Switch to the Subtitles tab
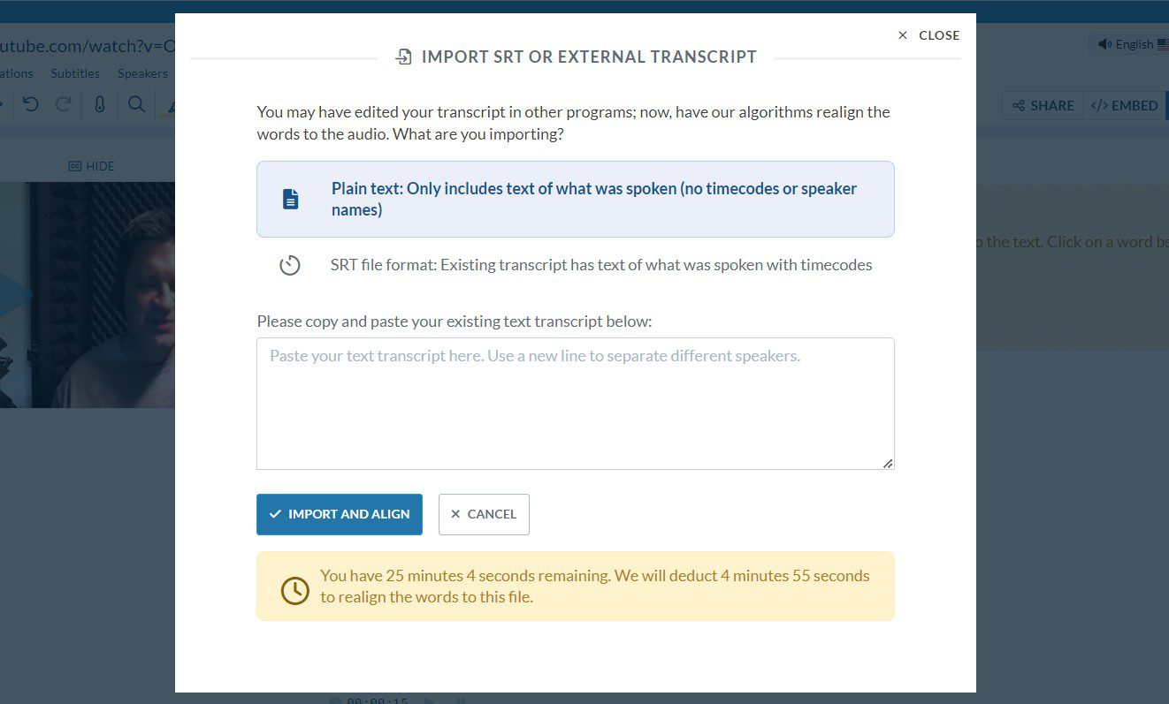 point(74,73)
